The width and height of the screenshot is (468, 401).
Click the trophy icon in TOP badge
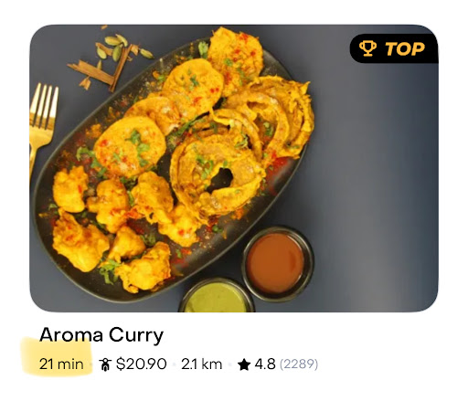point(367,48)
